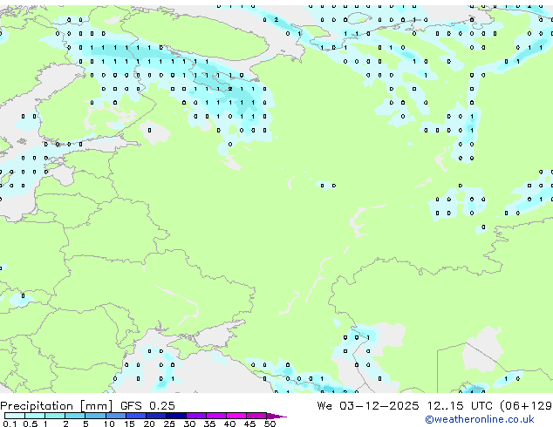Click the legend swatch between 0.1 and 0.5
This screenshot has height=427, width=553.
tap(15, 416)
